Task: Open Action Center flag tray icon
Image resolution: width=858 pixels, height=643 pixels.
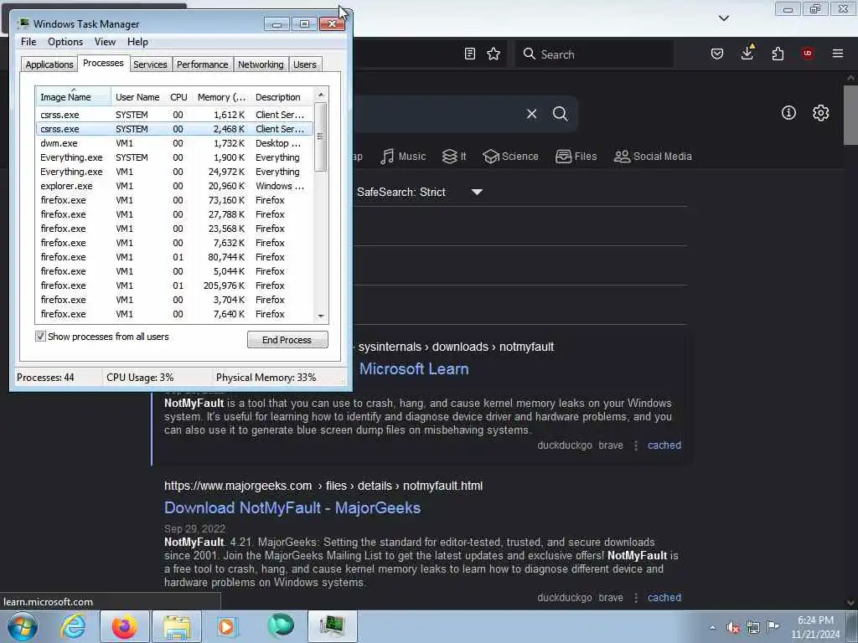Action: click(x=773, y=627)
